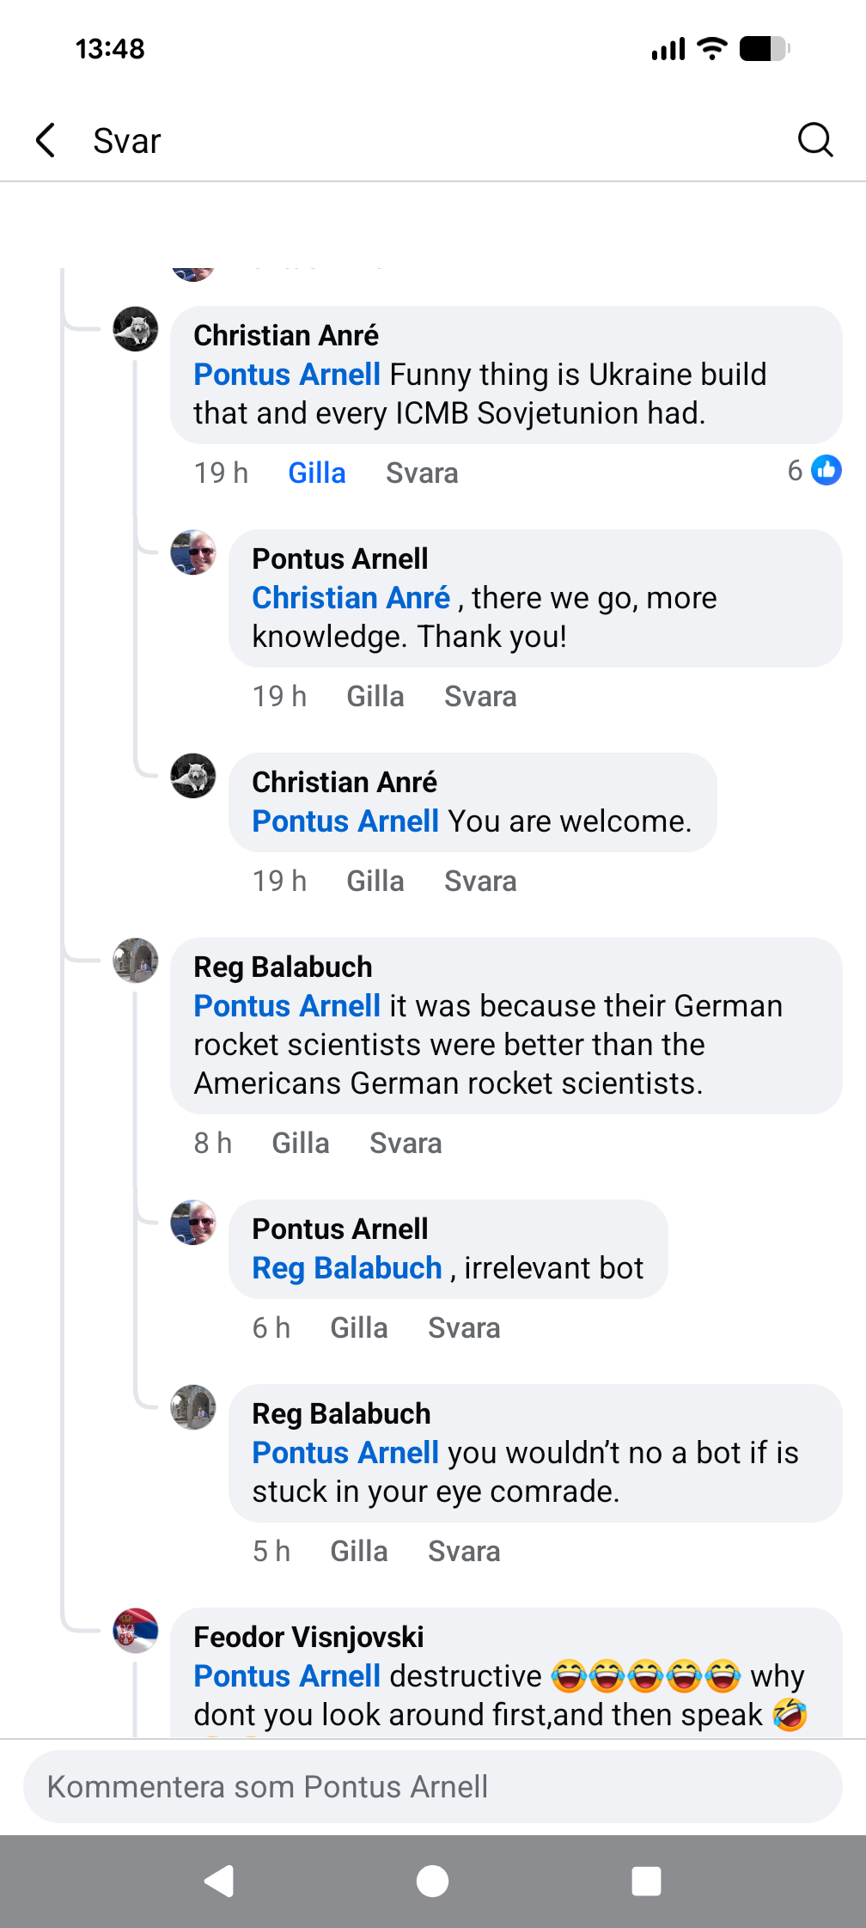The image size is (866, 1928).
Task: Reply to Christian Anré's ICMB comment
Action: (x=421, y=473)
